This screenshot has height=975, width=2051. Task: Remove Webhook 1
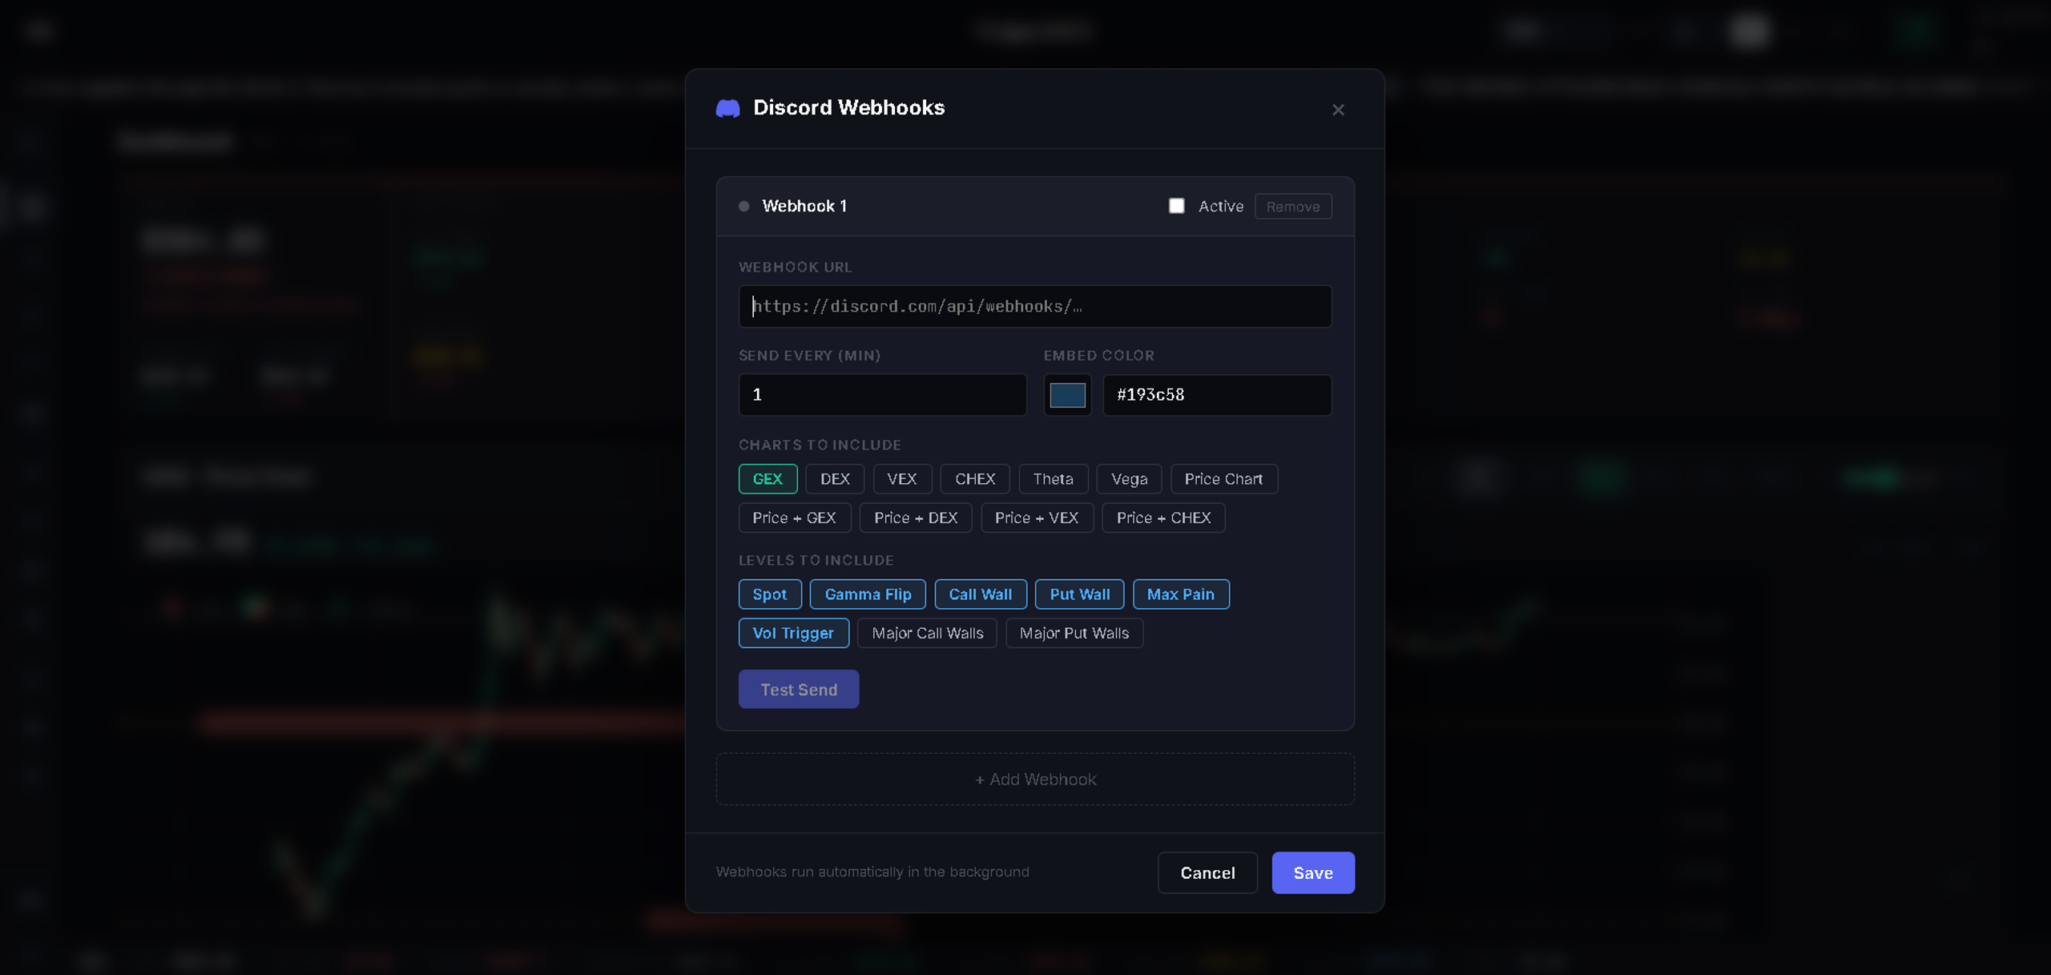1293,206
